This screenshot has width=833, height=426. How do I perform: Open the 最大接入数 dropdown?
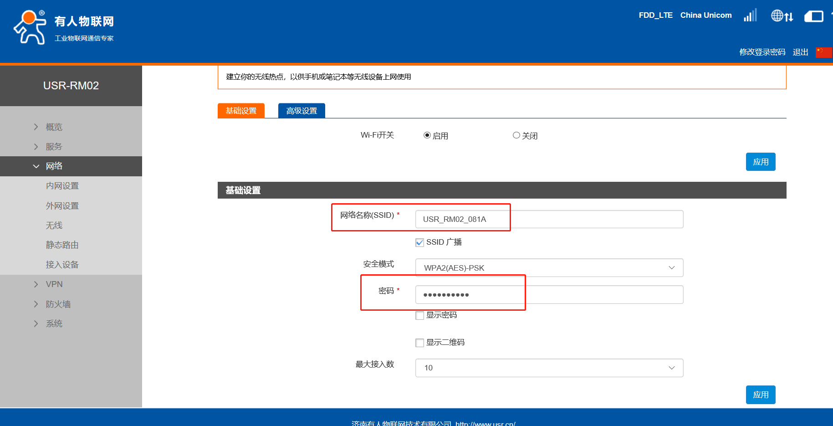549,368
